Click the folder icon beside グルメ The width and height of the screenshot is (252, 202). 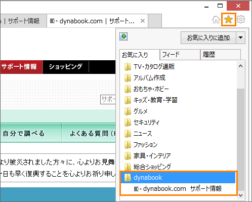[128, 111]
